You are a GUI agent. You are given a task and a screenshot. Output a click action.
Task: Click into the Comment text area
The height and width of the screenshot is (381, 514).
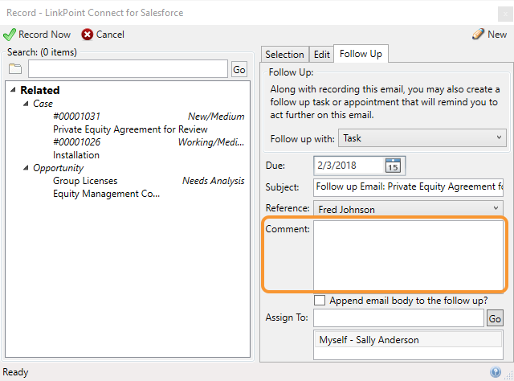[x=409, y=256]
